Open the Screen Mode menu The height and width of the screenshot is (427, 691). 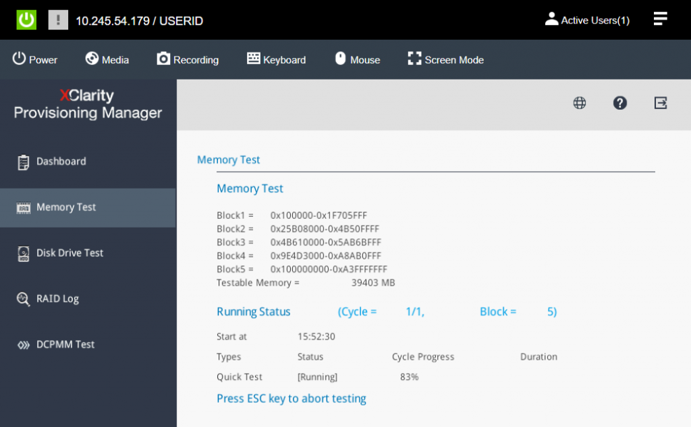(445, 59)
